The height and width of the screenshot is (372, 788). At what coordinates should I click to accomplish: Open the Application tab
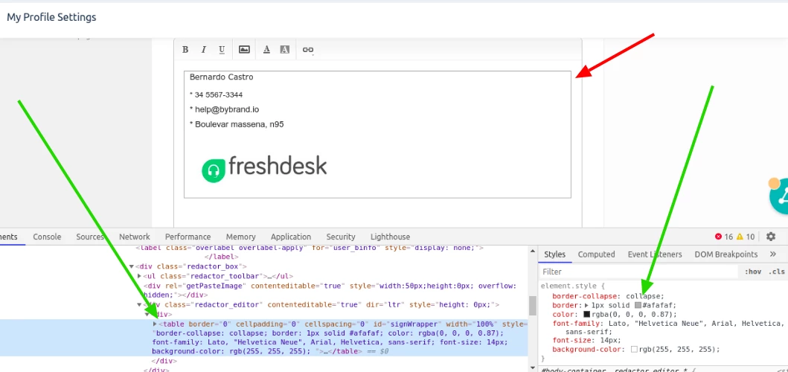[x=291, y=237]
